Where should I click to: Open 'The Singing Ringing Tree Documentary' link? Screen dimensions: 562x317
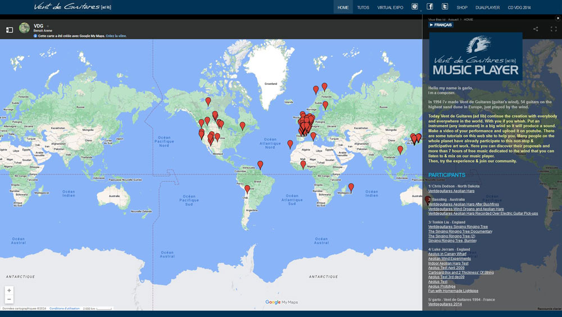[460, 232]
